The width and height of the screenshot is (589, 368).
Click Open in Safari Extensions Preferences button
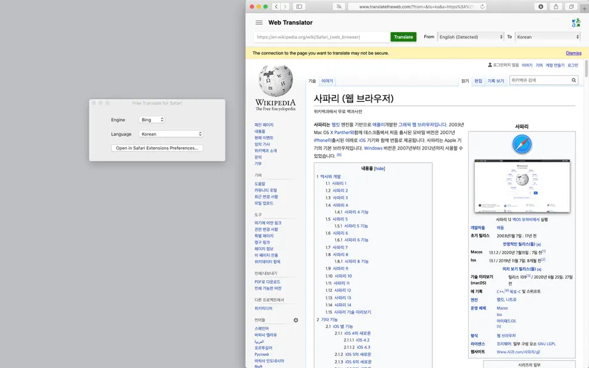pos(157,148)
